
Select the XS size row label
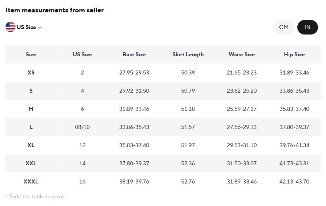(31, 73)
